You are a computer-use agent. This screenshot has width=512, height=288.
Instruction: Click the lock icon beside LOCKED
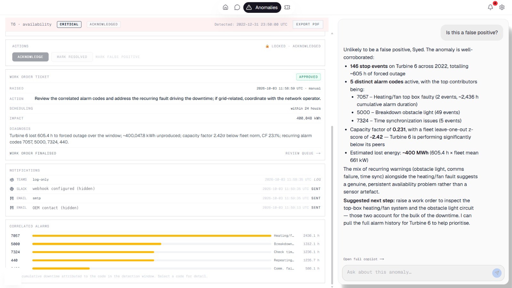[x=267, y=46]
